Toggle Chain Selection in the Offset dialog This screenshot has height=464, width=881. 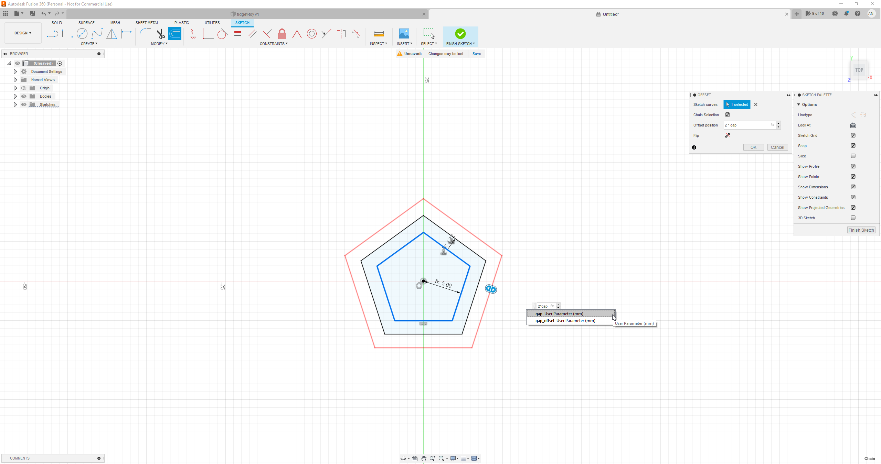click(x=728, y=115)
